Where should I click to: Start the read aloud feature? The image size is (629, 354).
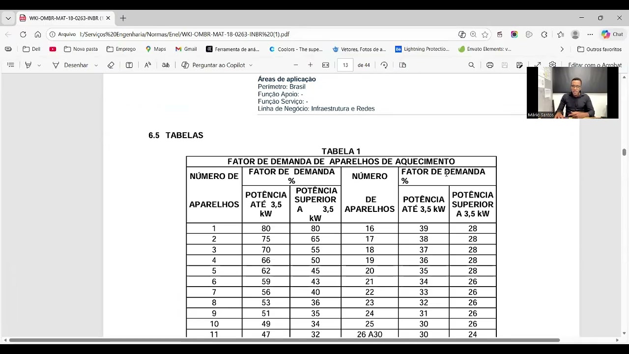point(147,65)
